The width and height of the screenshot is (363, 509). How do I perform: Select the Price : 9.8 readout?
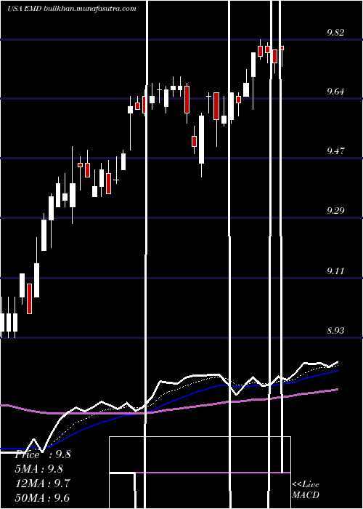tap(42, 454)
